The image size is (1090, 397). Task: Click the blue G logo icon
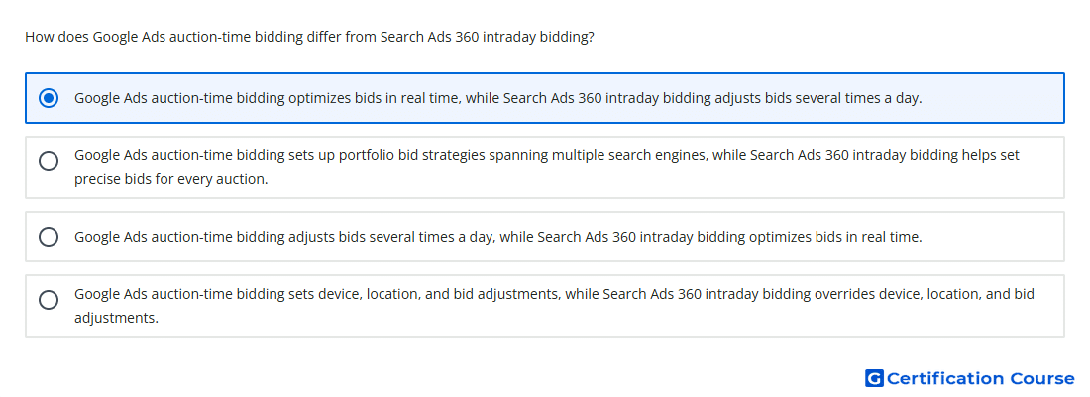coord(874,378)
